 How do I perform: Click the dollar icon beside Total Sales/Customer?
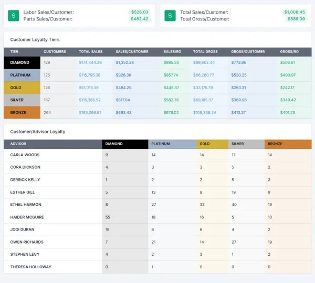tap(170, 16)
